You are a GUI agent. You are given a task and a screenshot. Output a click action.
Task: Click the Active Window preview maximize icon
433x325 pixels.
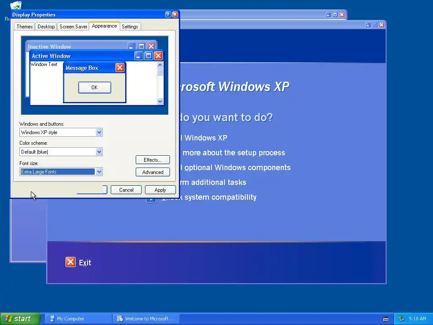tap(148, 56)
